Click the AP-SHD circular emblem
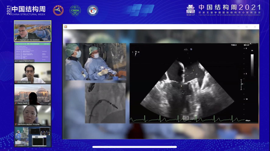This screenshot has height=151, width=270. [x=93, y=11]
